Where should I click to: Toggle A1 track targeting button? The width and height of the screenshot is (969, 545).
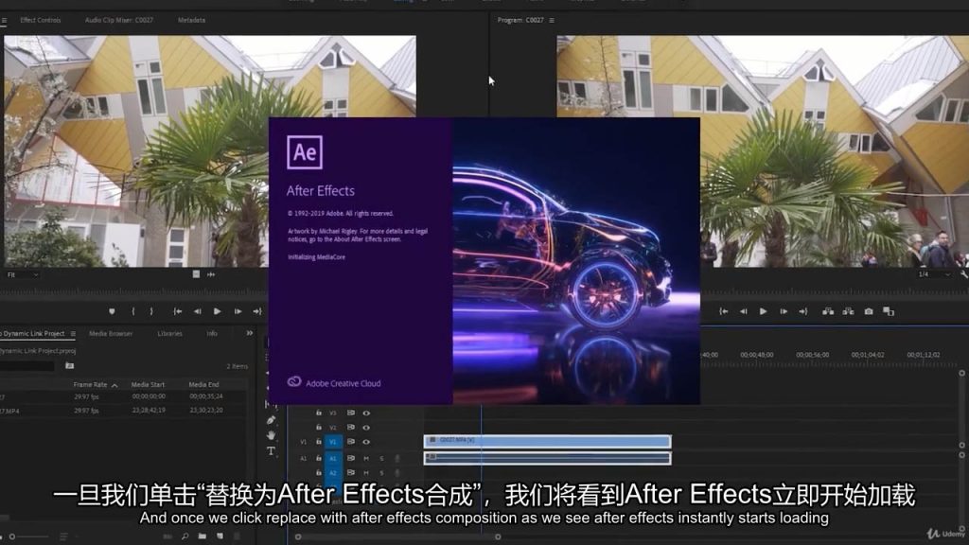click(332, 458)
